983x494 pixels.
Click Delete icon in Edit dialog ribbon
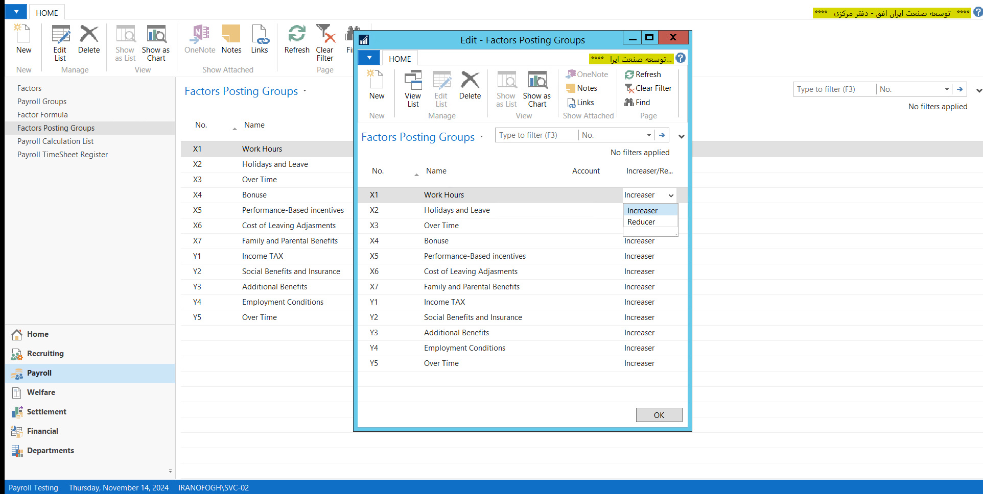pos(470,86)
